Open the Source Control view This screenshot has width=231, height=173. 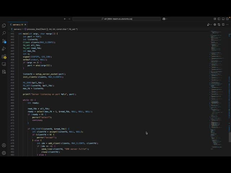pyautogui.click(x=4, y=41)
